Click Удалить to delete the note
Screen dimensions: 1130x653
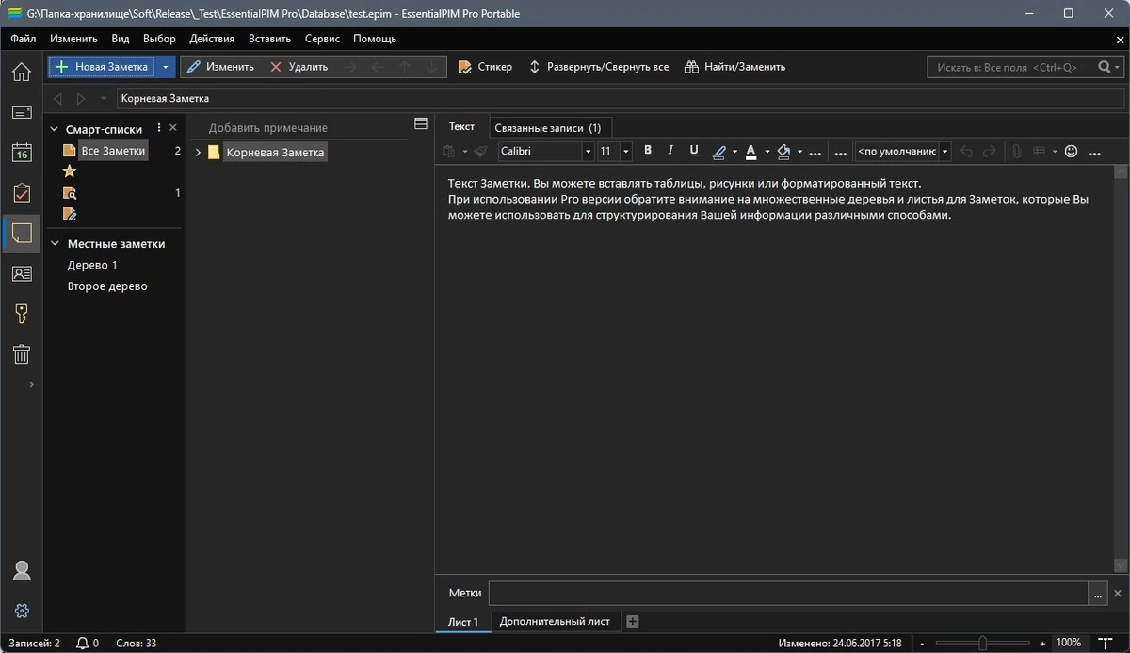[x=299, y=67]
